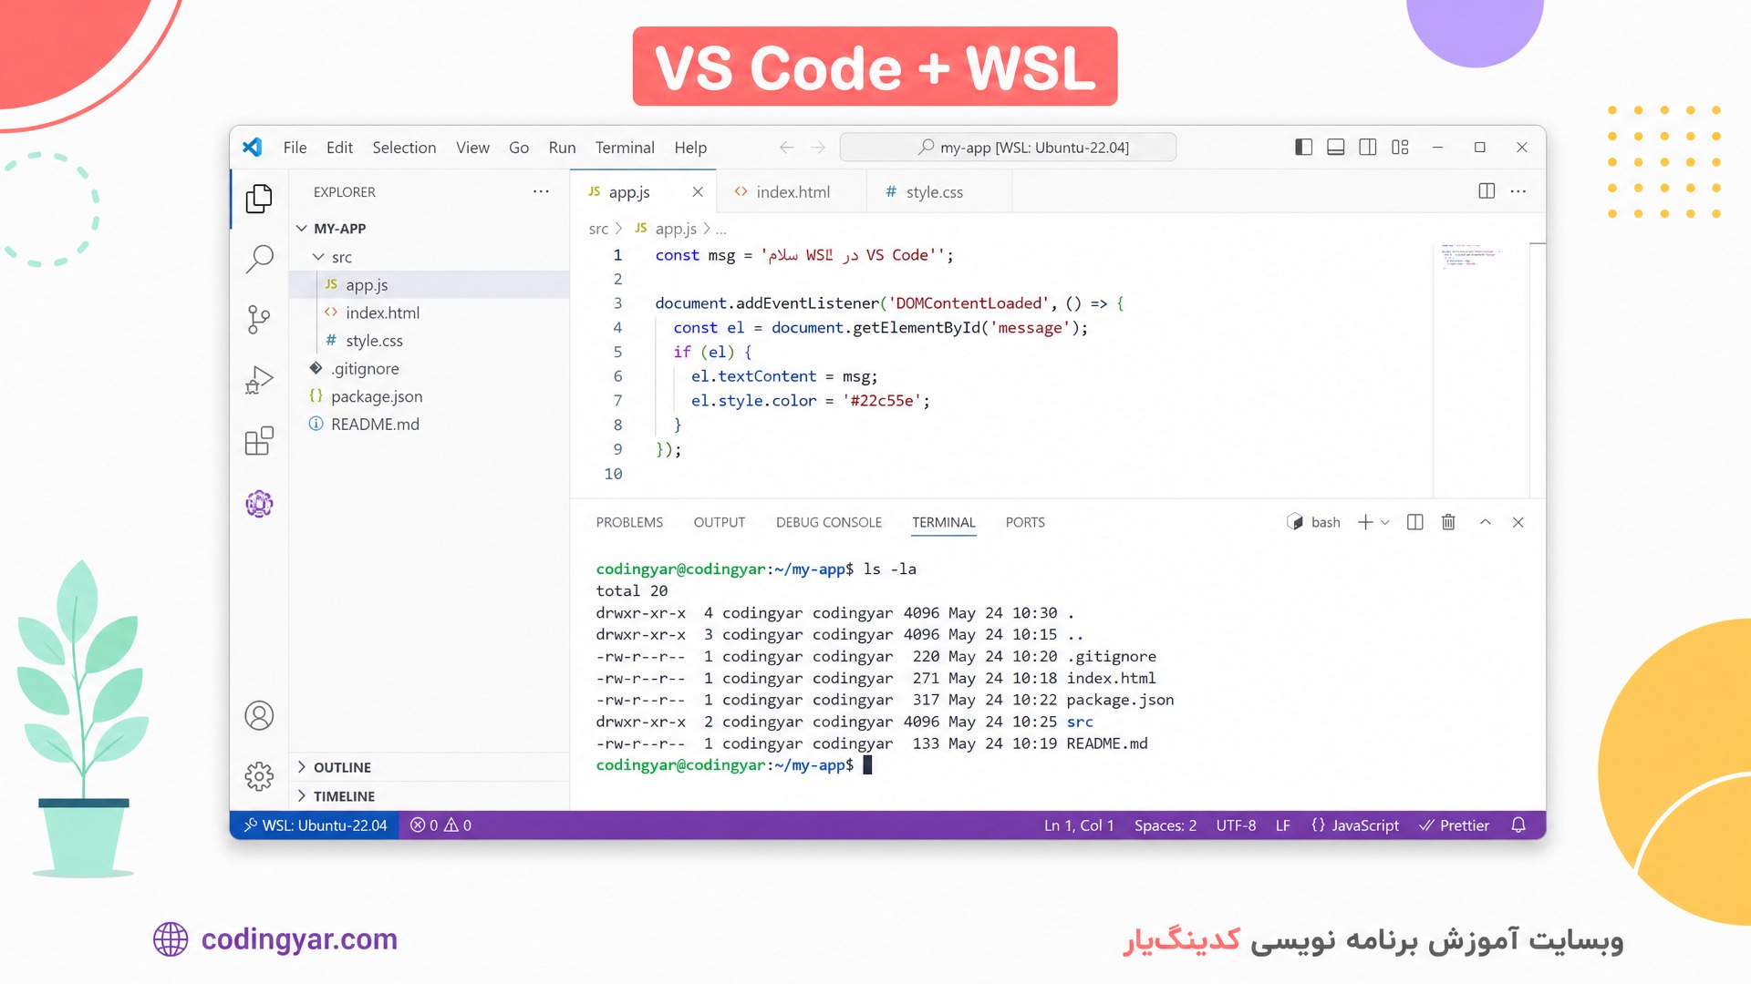Open editor More Actions ellipsis
1751x984 pixels.
[x=1518, y=191]
